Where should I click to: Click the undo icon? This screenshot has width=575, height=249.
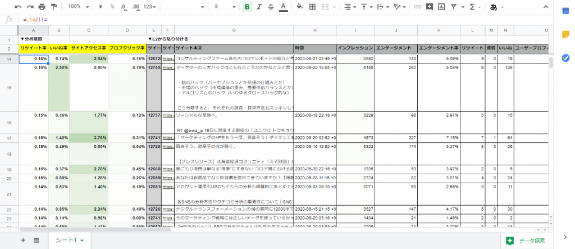(18, 7)
